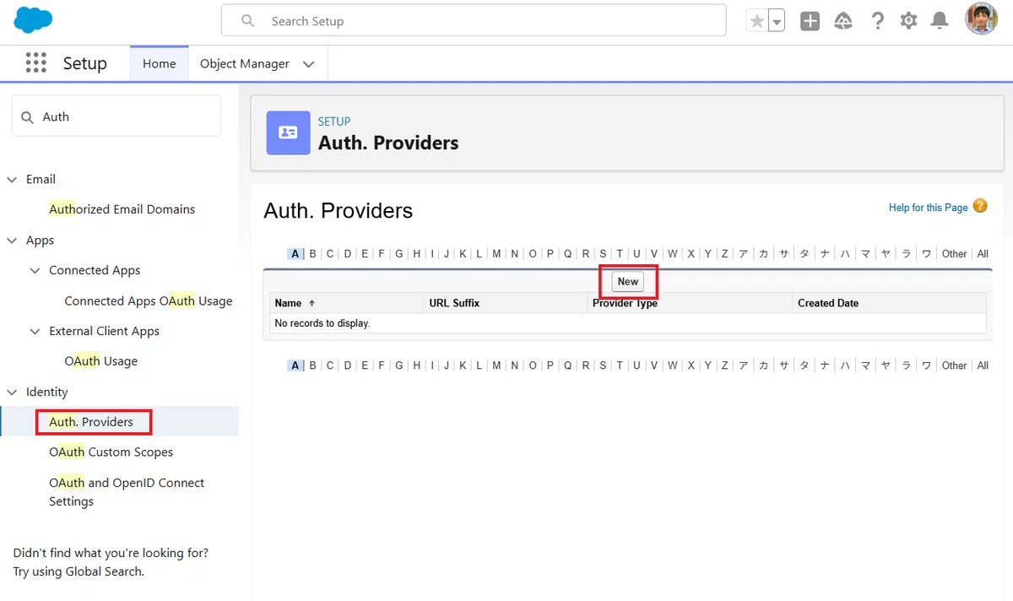
Task: Select Auth. Providers in the sidebar
Action: [91, 421]
